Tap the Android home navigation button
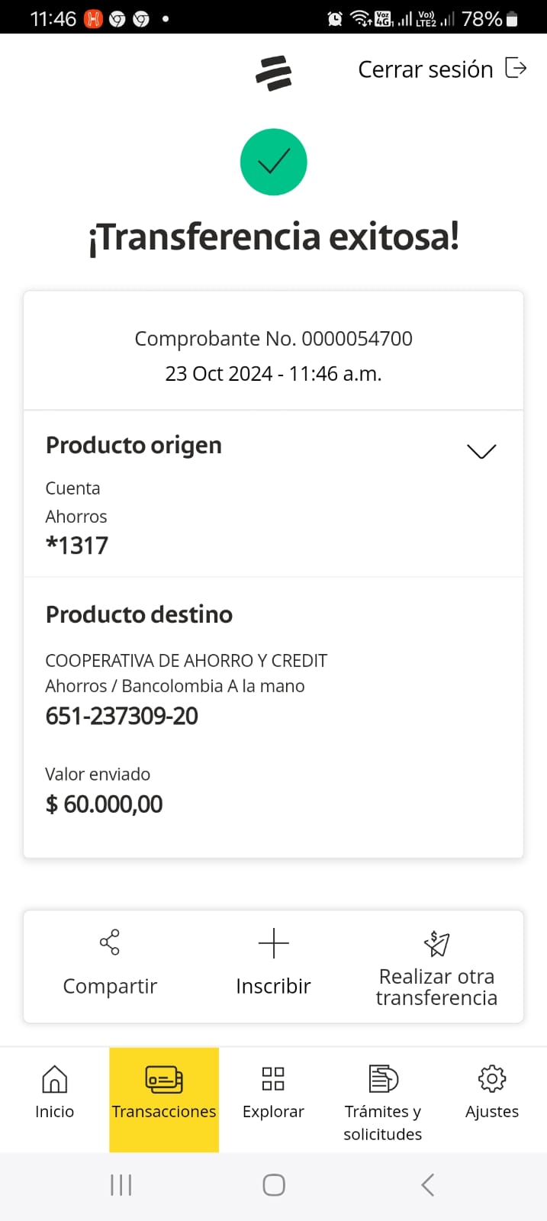The image size is (547, 1221). click(x=274, y=1185)
